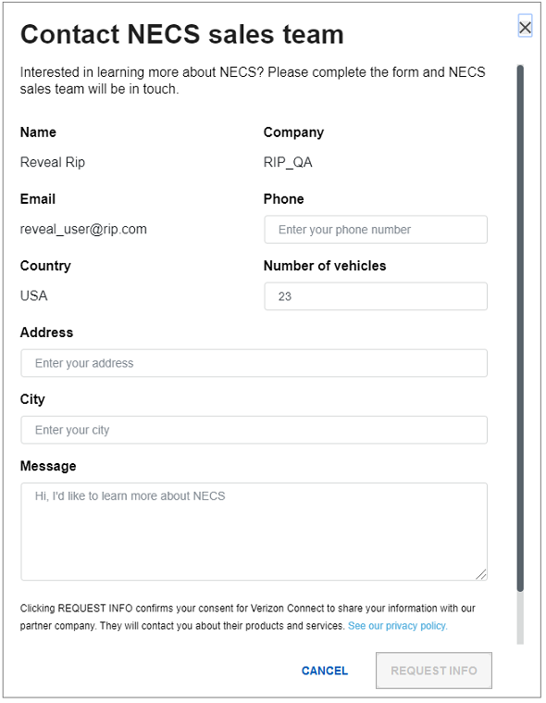Select the Enter your city field
Screen dimensions: 546x703
pyautogui.click(x=254, y=430)
